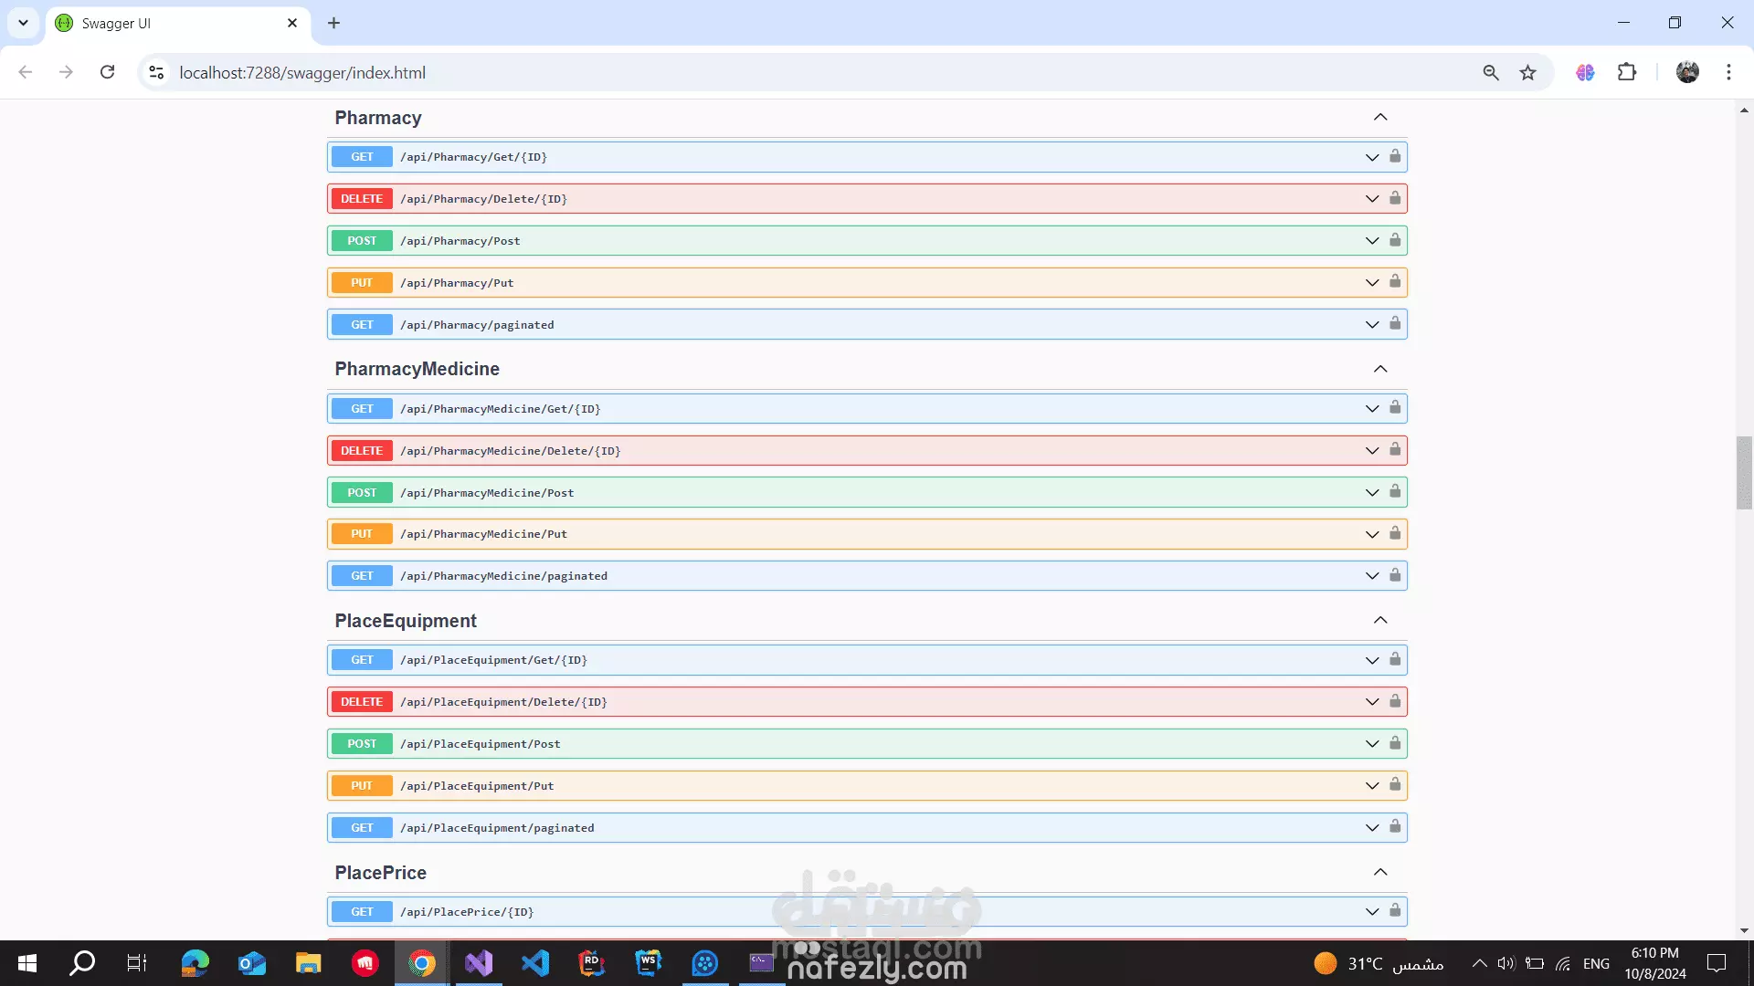Open VS Code from the taskbar
The height and width of the screenshot is (986, 1754).
pos(535,963)
